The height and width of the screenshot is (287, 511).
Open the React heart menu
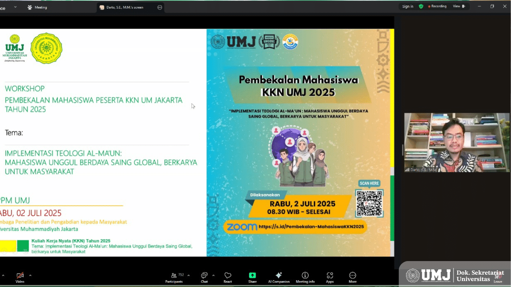pyautogui.click(x=228, y=277)
